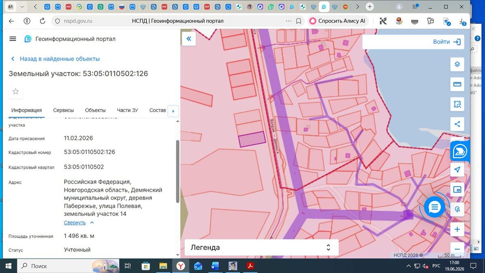Go to my location arrow button
The width and height of the screenshot is (485, 273).
click(x=457, y=170)
